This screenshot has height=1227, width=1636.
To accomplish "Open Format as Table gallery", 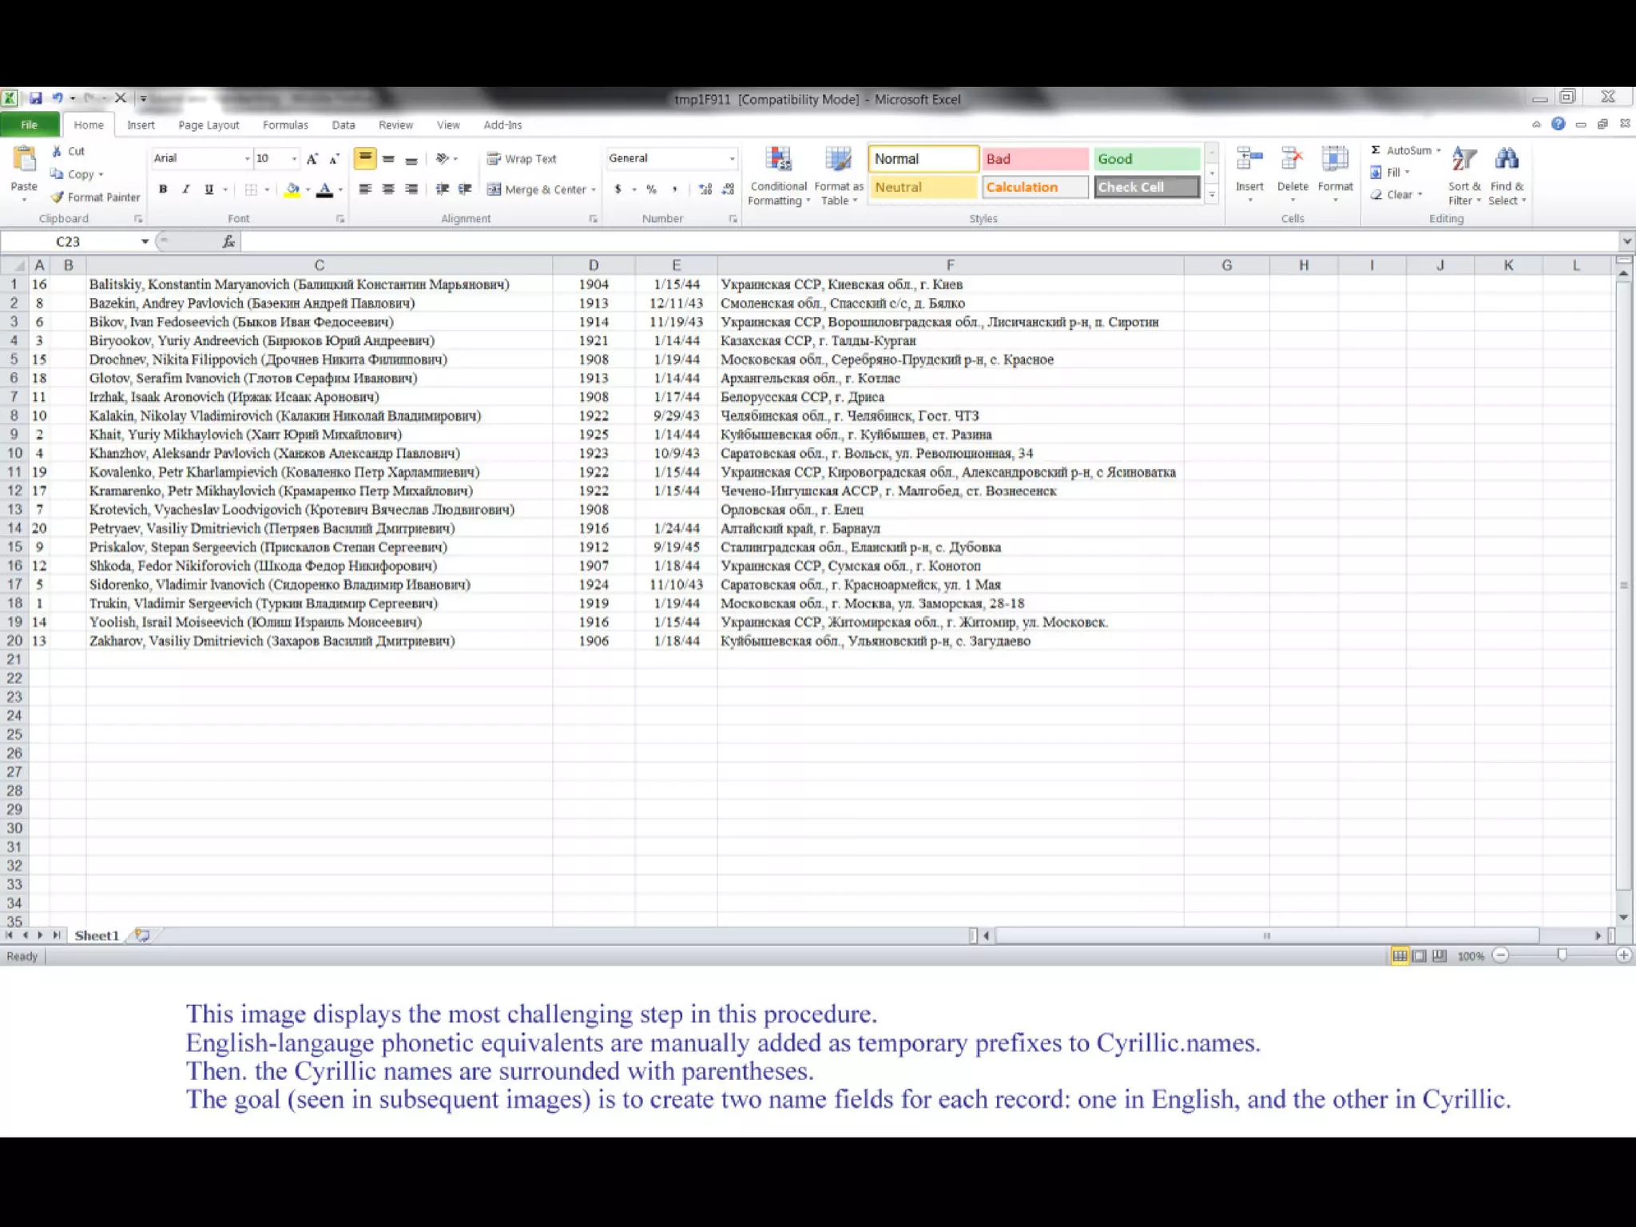I will point(839,177).
